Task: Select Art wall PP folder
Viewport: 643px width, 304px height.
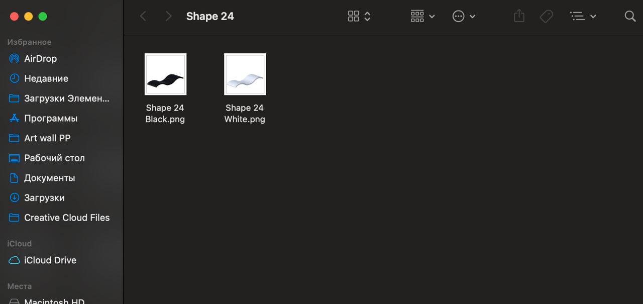Action: tap(47, 138)
